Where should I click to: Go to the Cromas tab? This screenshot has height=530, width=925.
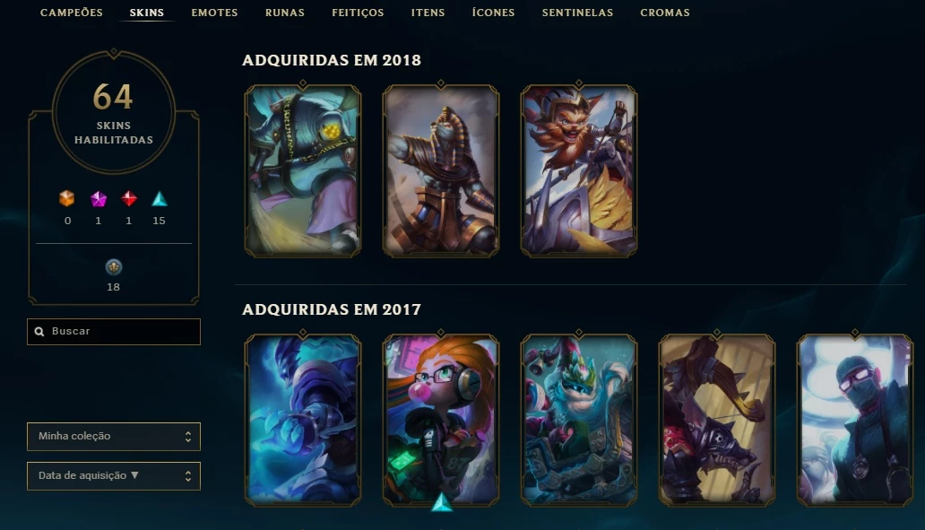665,13
